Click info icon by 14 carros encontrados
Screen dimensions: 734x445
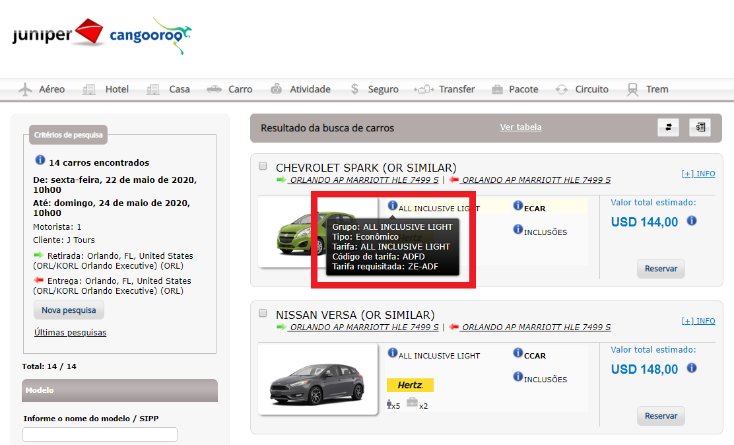(40, 160)
